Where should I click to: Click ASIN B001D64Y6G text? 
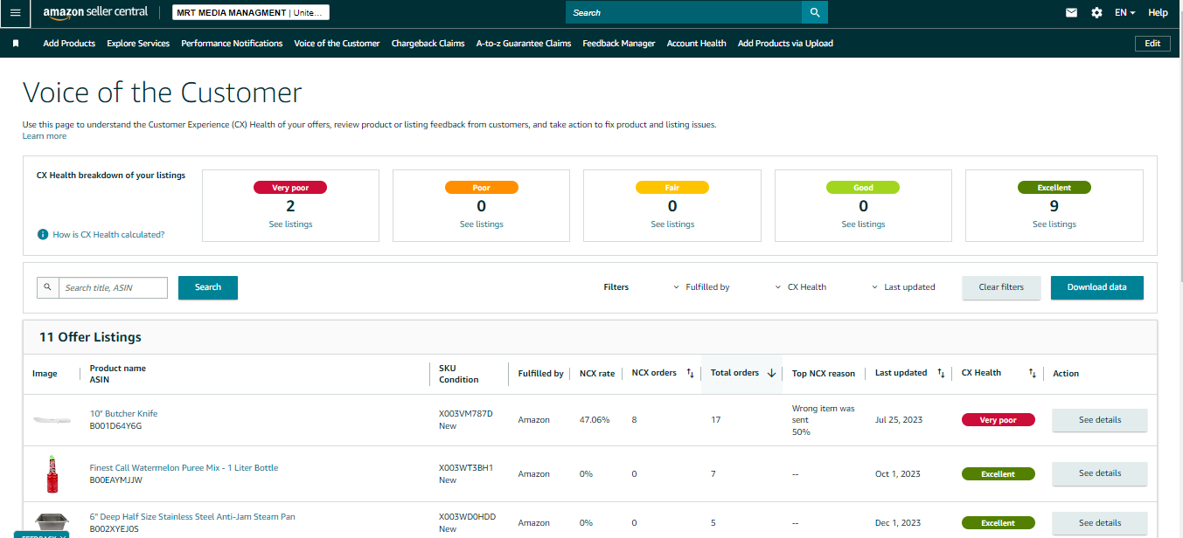click(x=115, y=426)
